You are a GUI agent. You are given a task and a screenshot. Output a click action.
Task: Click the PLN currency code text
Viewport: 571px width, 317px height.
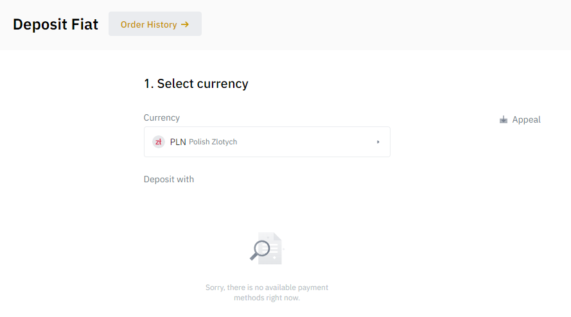pyautogui.click(x=178, y=142)
